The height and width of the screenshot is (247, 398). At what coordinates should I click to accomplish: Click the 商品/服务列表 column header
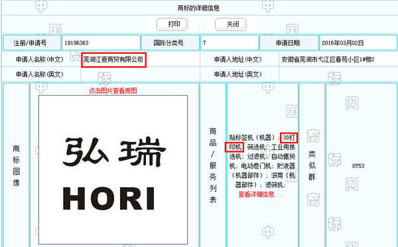[x=213, y=166]
